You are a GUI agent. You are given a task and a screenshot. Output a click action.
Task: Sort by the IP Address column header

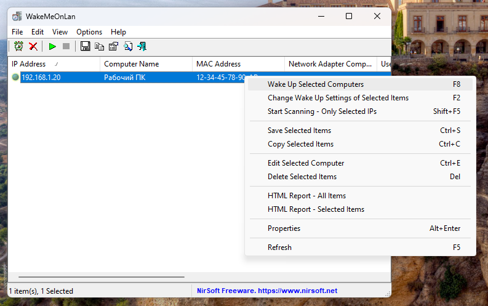click(54, 64)
